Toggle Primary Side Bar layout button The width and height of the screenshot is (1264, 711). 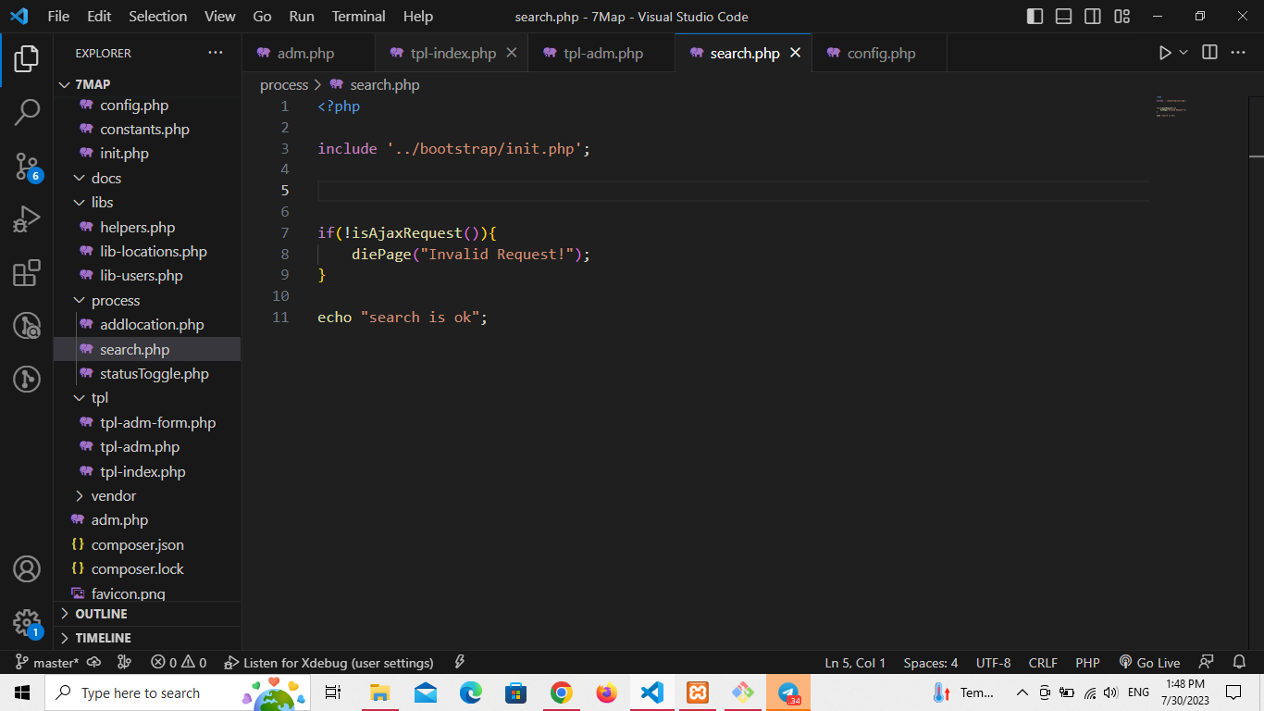tap(1035, 17)
